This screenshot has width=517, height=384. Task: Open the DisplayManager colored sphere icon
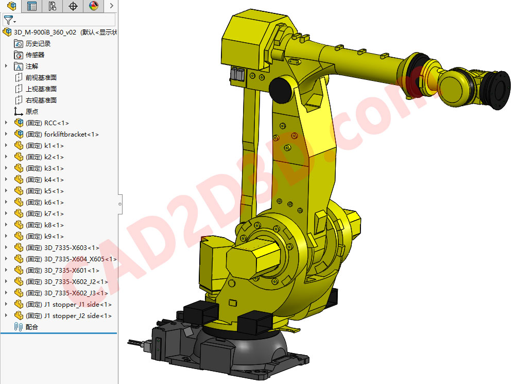pos(93,6)
